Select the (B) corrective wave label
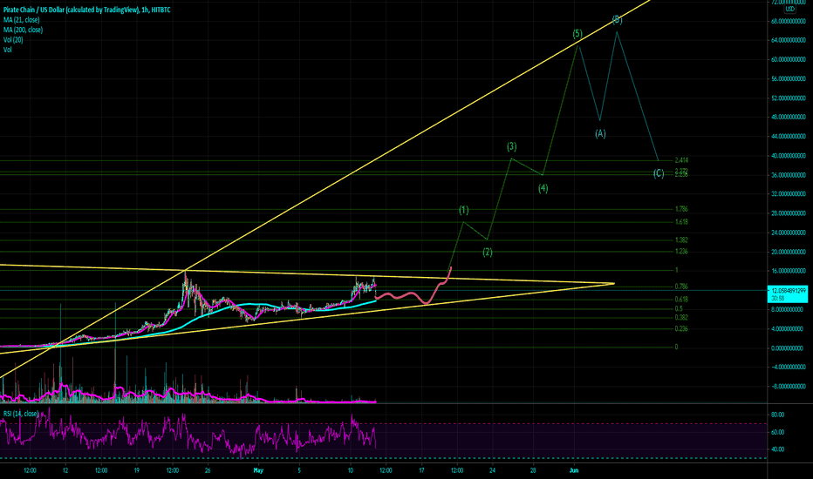Viewport: 813px width, 479px height. point(617,20)
